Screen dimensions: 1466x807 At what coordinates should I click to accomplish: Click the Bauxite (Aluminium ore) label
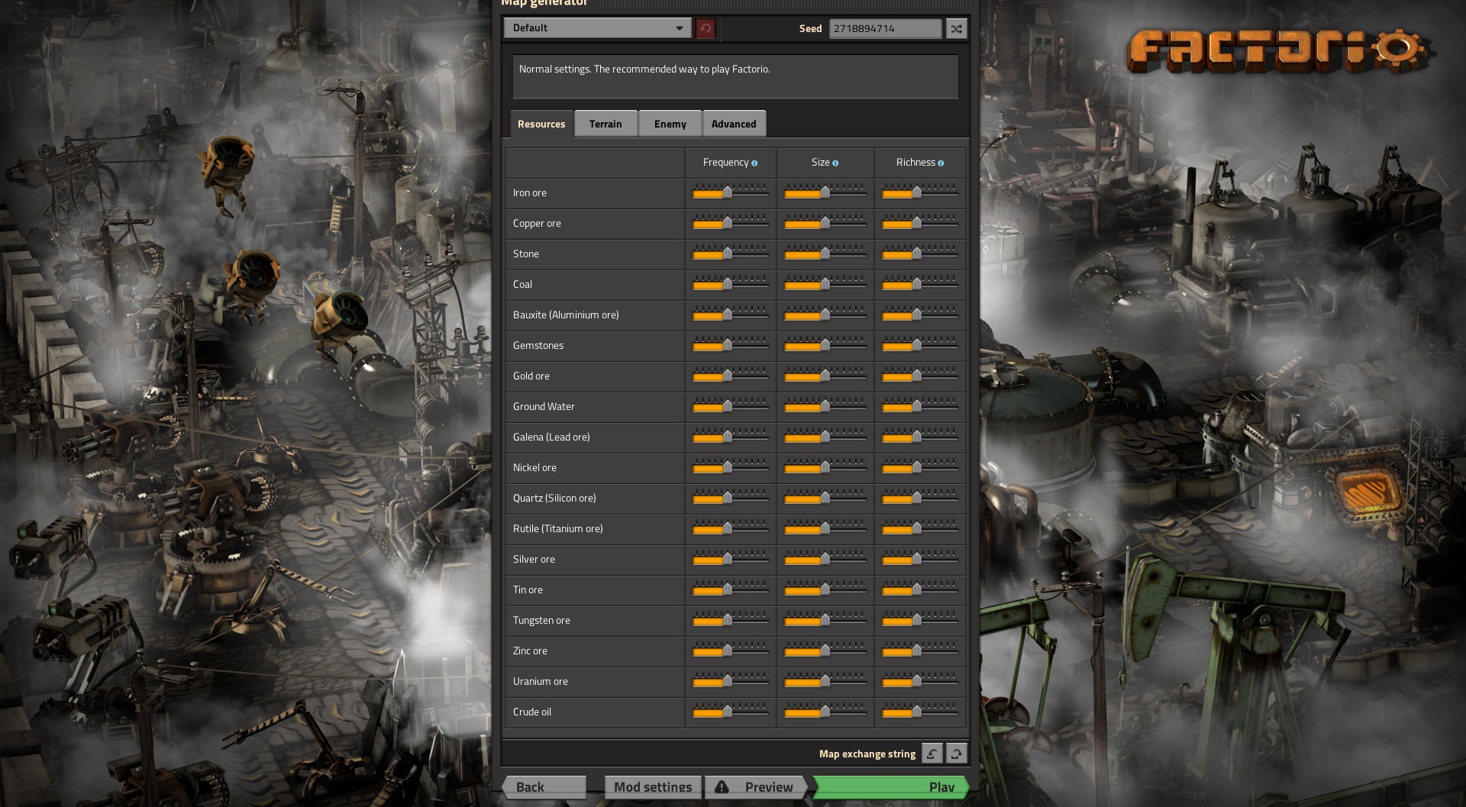point(566,315)
